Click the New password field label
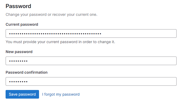The width and height of the screenshot is (183, 105). 19,52
